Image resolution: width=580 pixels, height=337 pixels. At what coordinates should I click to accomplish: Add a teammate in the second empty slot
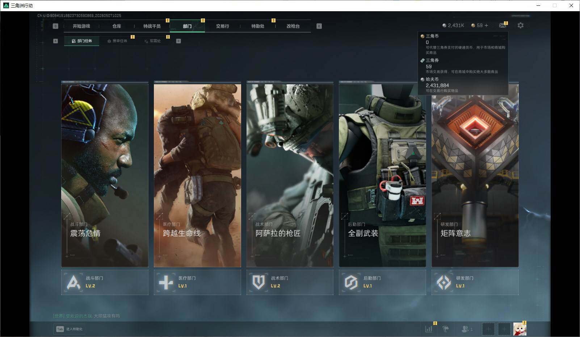[504, 329]
